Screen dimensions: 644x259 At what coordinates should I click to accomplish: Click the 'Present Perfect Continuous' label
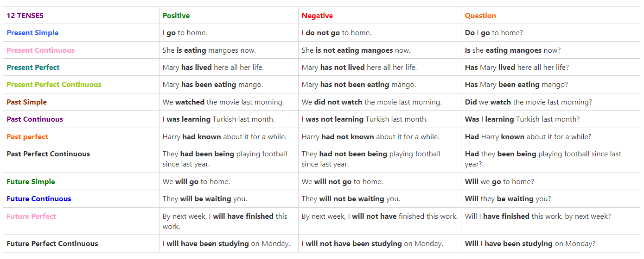click(54, 85)
